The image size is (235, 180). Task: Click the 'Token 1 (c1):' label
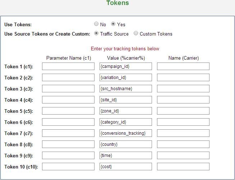tap(19, 66)
